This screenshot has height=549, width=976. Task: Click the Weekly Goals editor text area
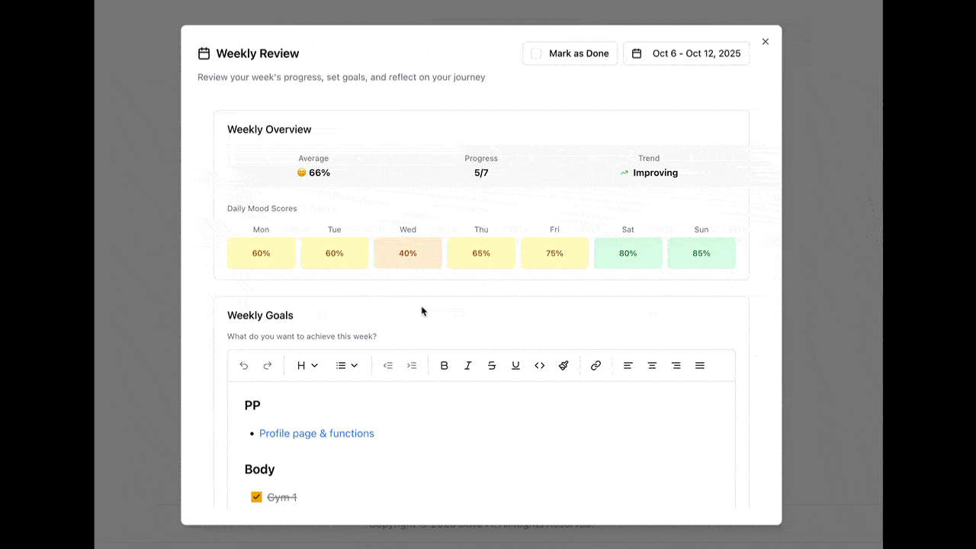click(480, 450)
